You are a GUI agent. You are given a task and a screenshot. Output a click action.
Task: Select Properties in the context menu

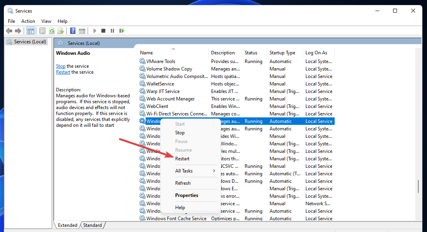coord(187,195)
